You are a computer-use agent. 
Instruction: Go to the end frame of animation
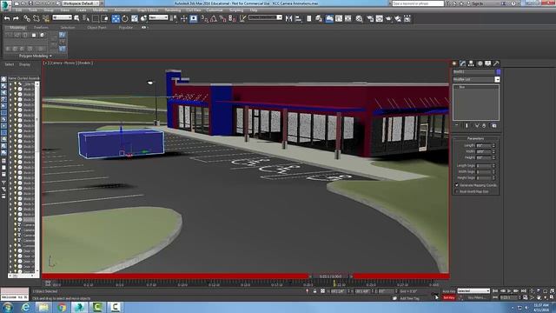[524, 291]
